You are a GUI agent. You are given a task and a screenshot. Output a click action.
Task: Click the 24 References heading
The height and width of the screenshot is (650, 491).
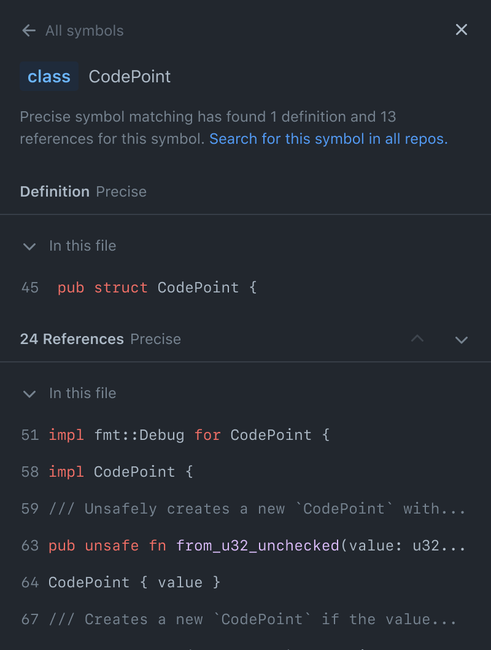click(x=72, y=339)
